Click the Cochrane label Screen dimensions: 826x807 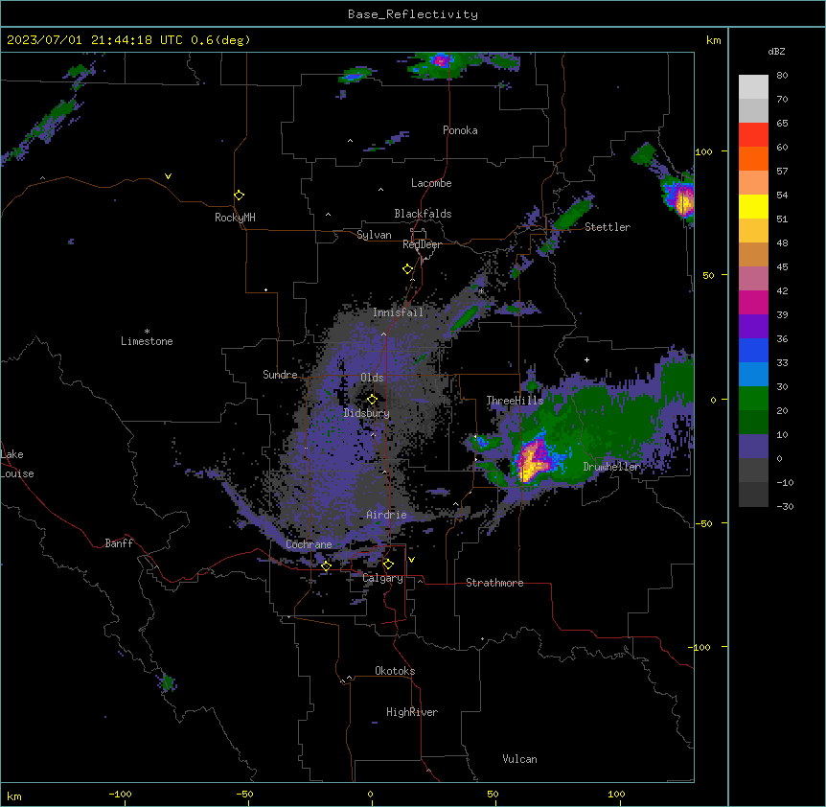(x=309, y=544)
